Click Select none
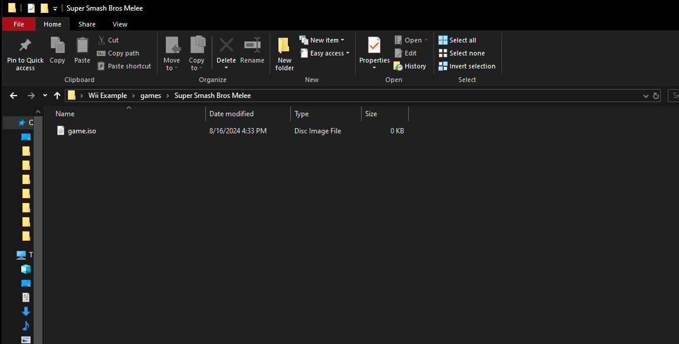This screenshot has width=679, height=344. pyautogui.click(x=462, y=53)
